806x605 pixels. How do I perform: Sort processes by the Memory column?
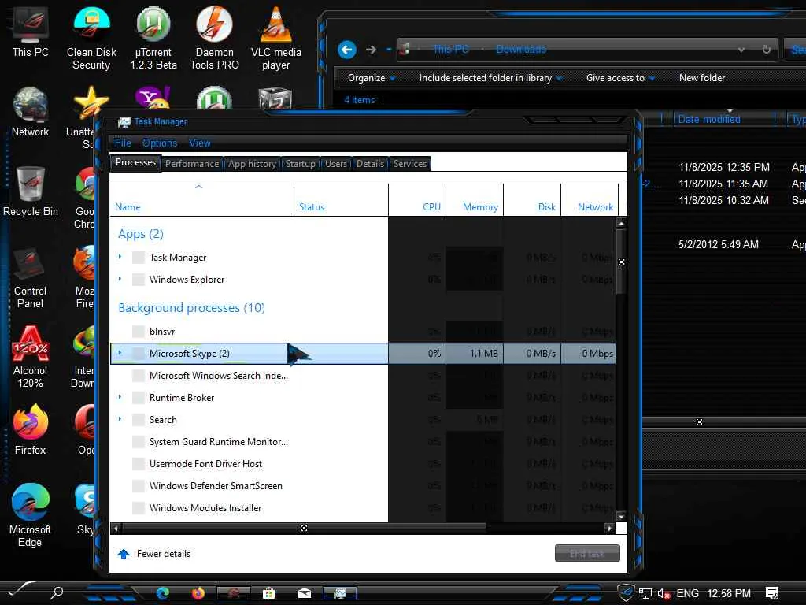pyautogui.click(x=475, y=199)
